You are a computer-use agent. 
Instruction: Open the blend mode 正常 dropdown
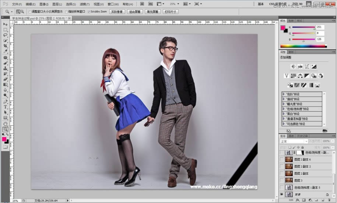point(294,141)
